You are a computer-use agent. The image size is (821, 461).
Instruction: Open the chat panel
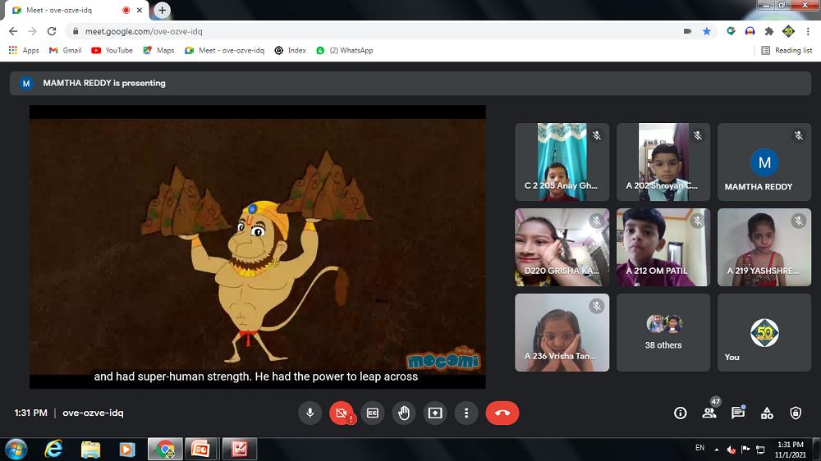[x=738, y=413]
